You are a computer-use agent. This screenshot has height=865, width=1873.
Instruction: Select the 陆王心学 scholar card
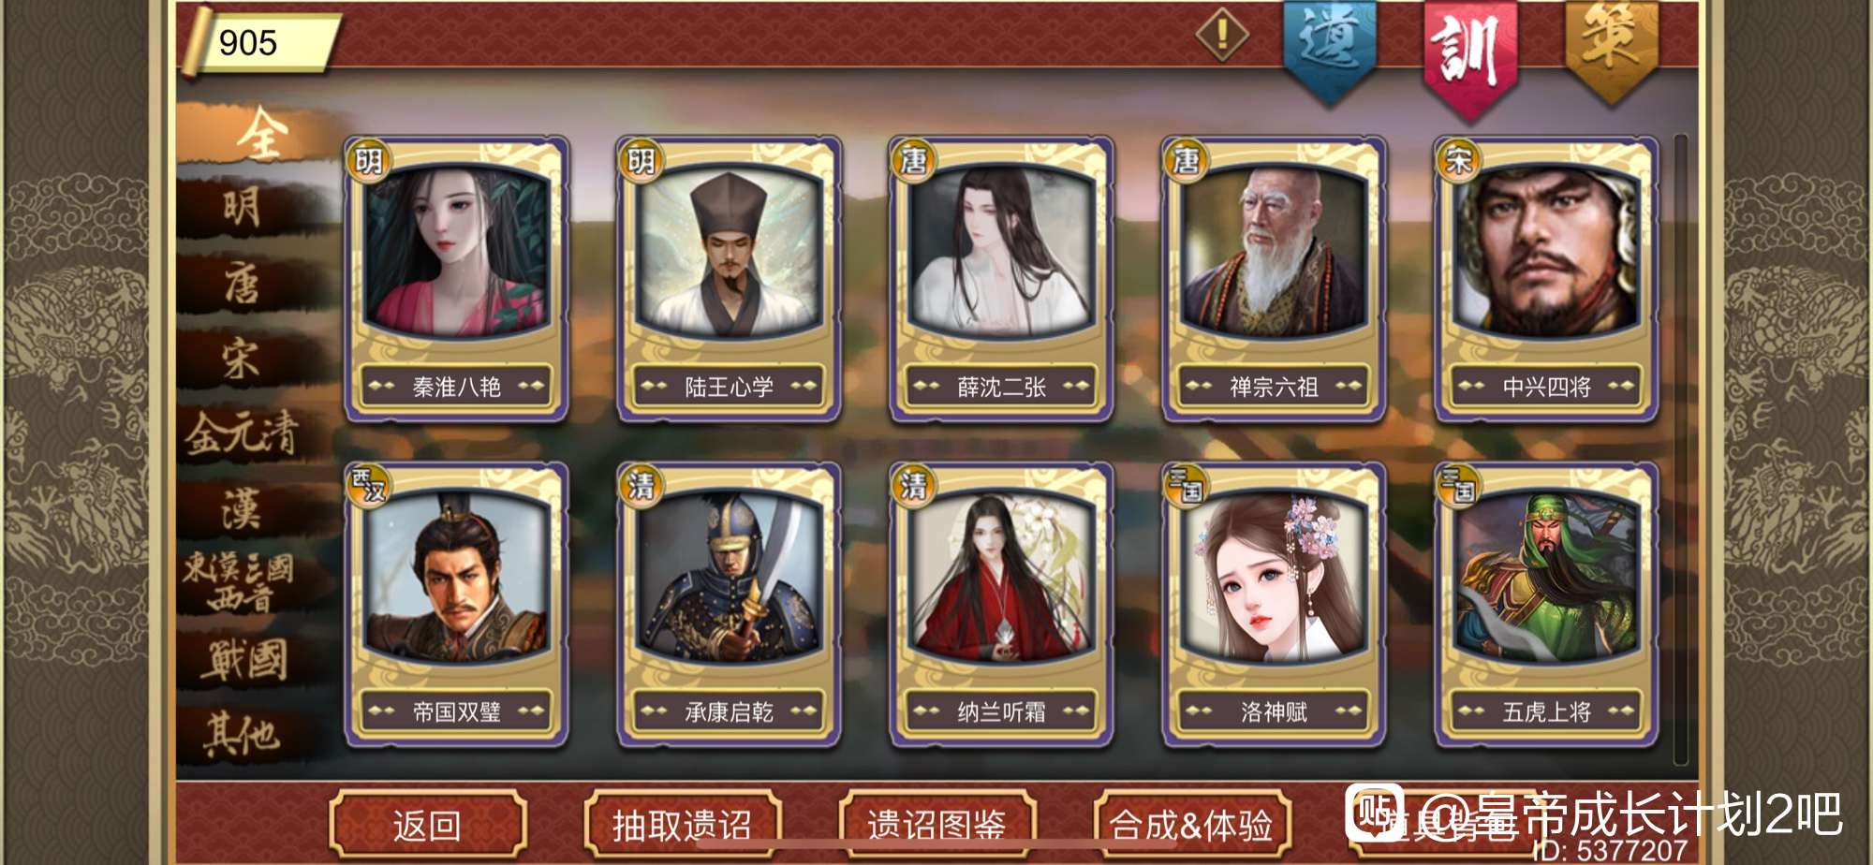click(x=729, y=279)
